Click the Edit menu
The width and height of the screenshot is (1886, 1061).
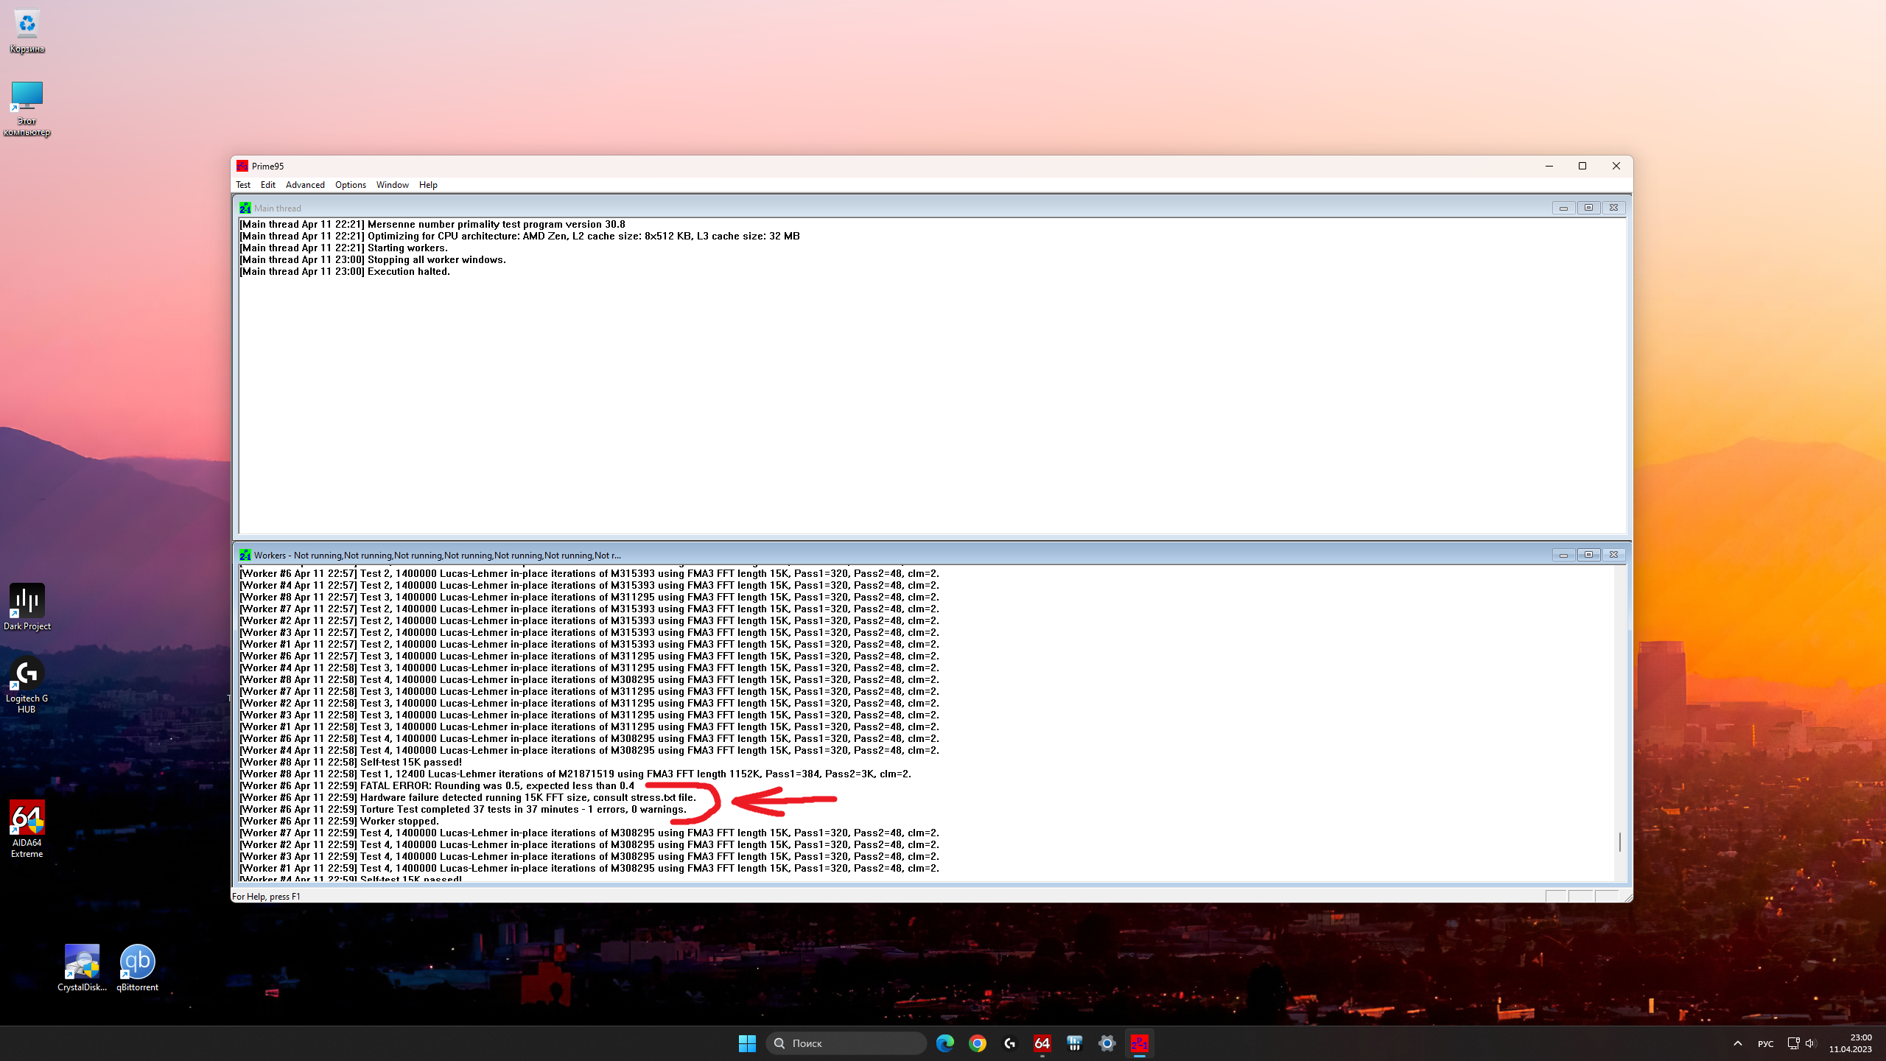(267, 185)
